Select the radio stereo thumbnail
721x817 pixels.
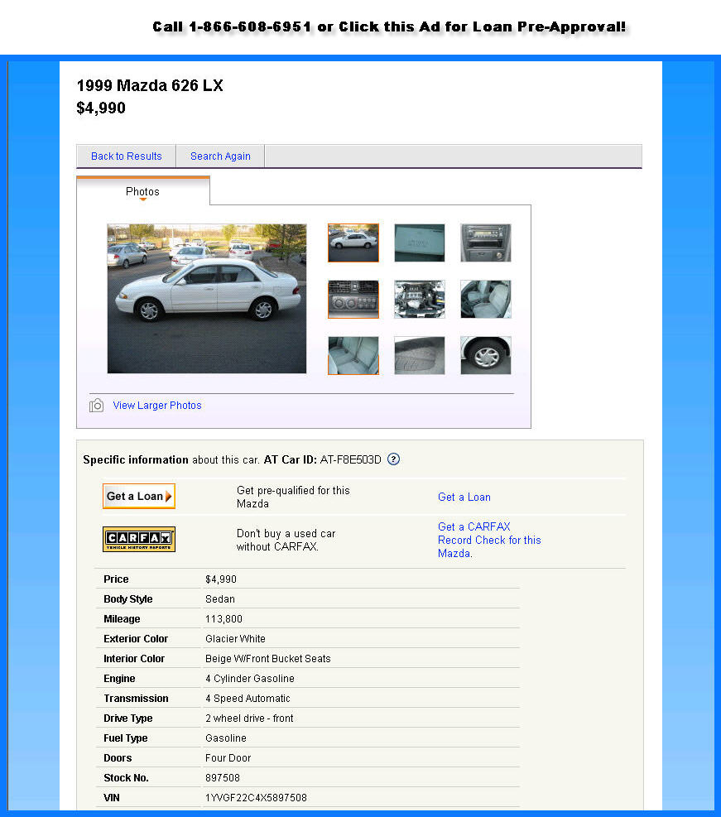[486, 243]
